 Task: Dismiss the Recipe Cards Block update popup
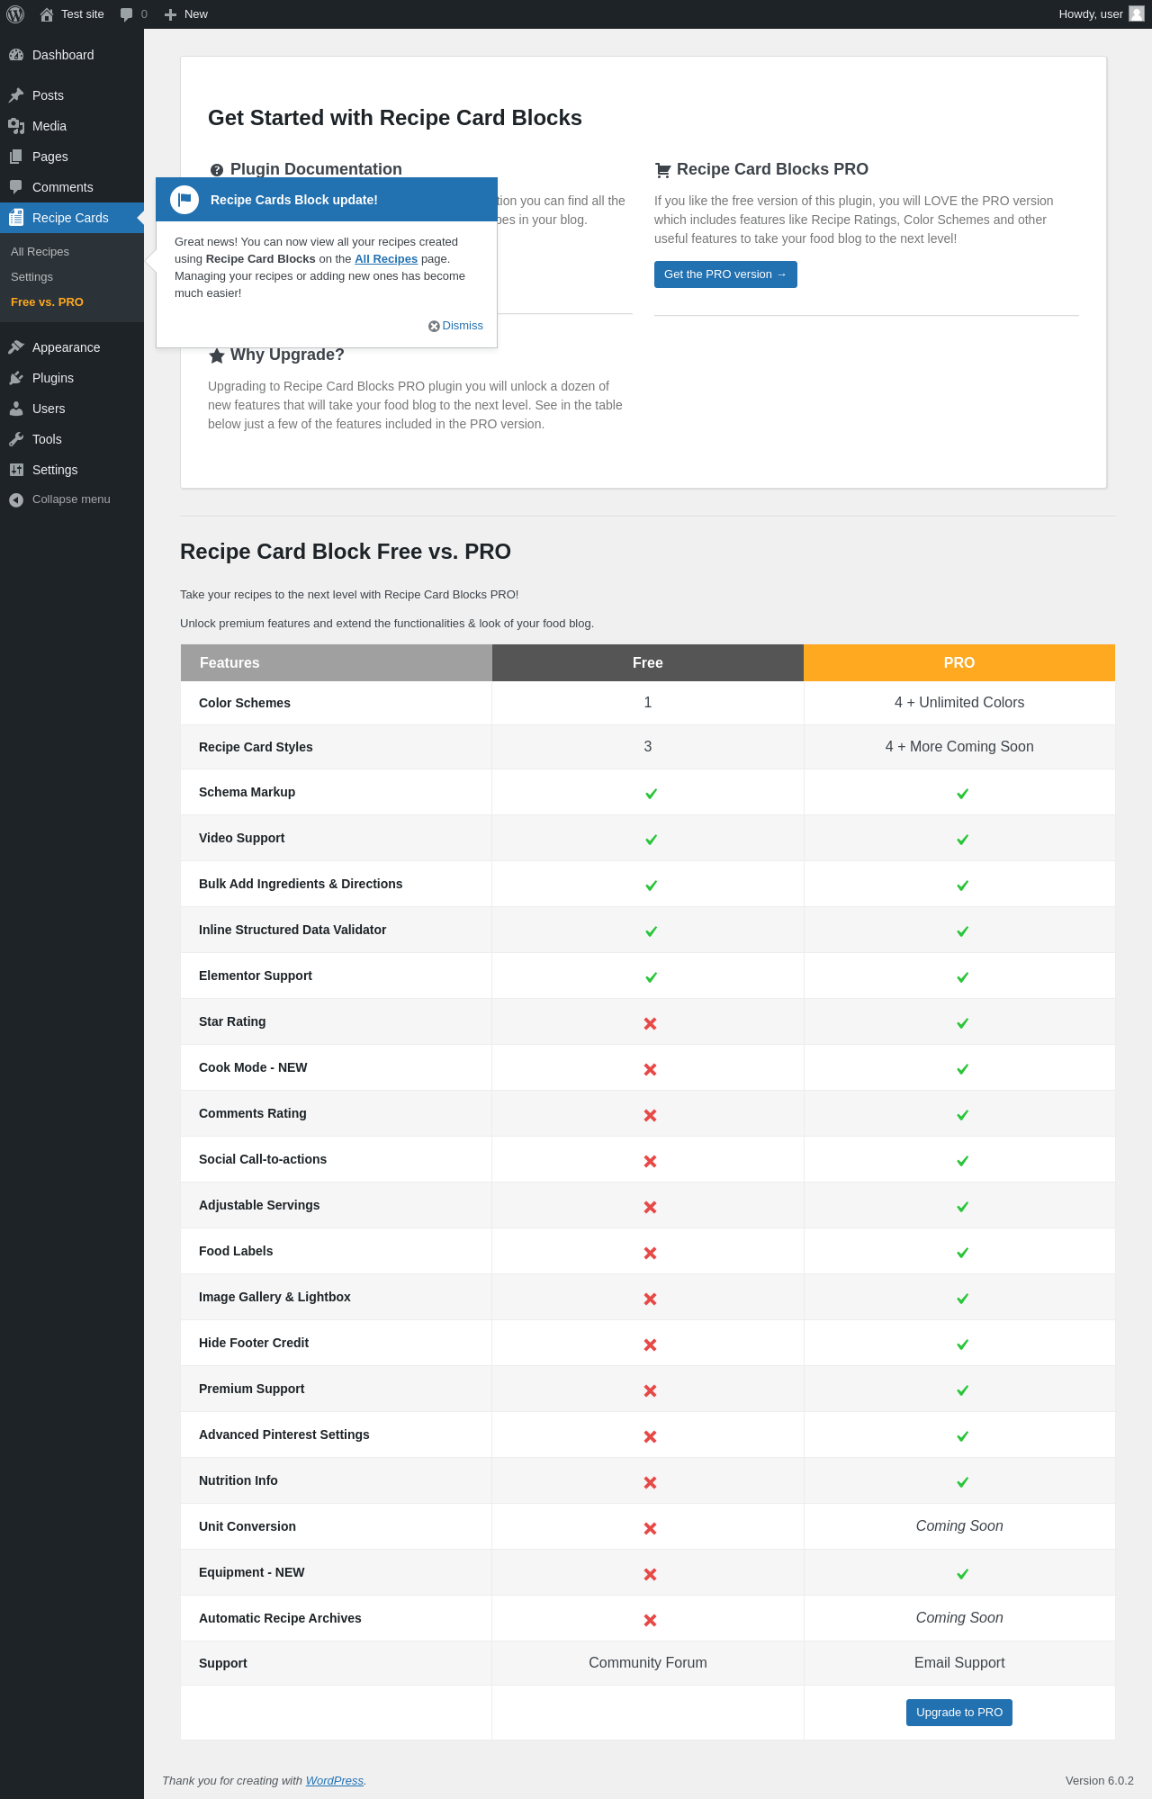click(x=456, y=326)
